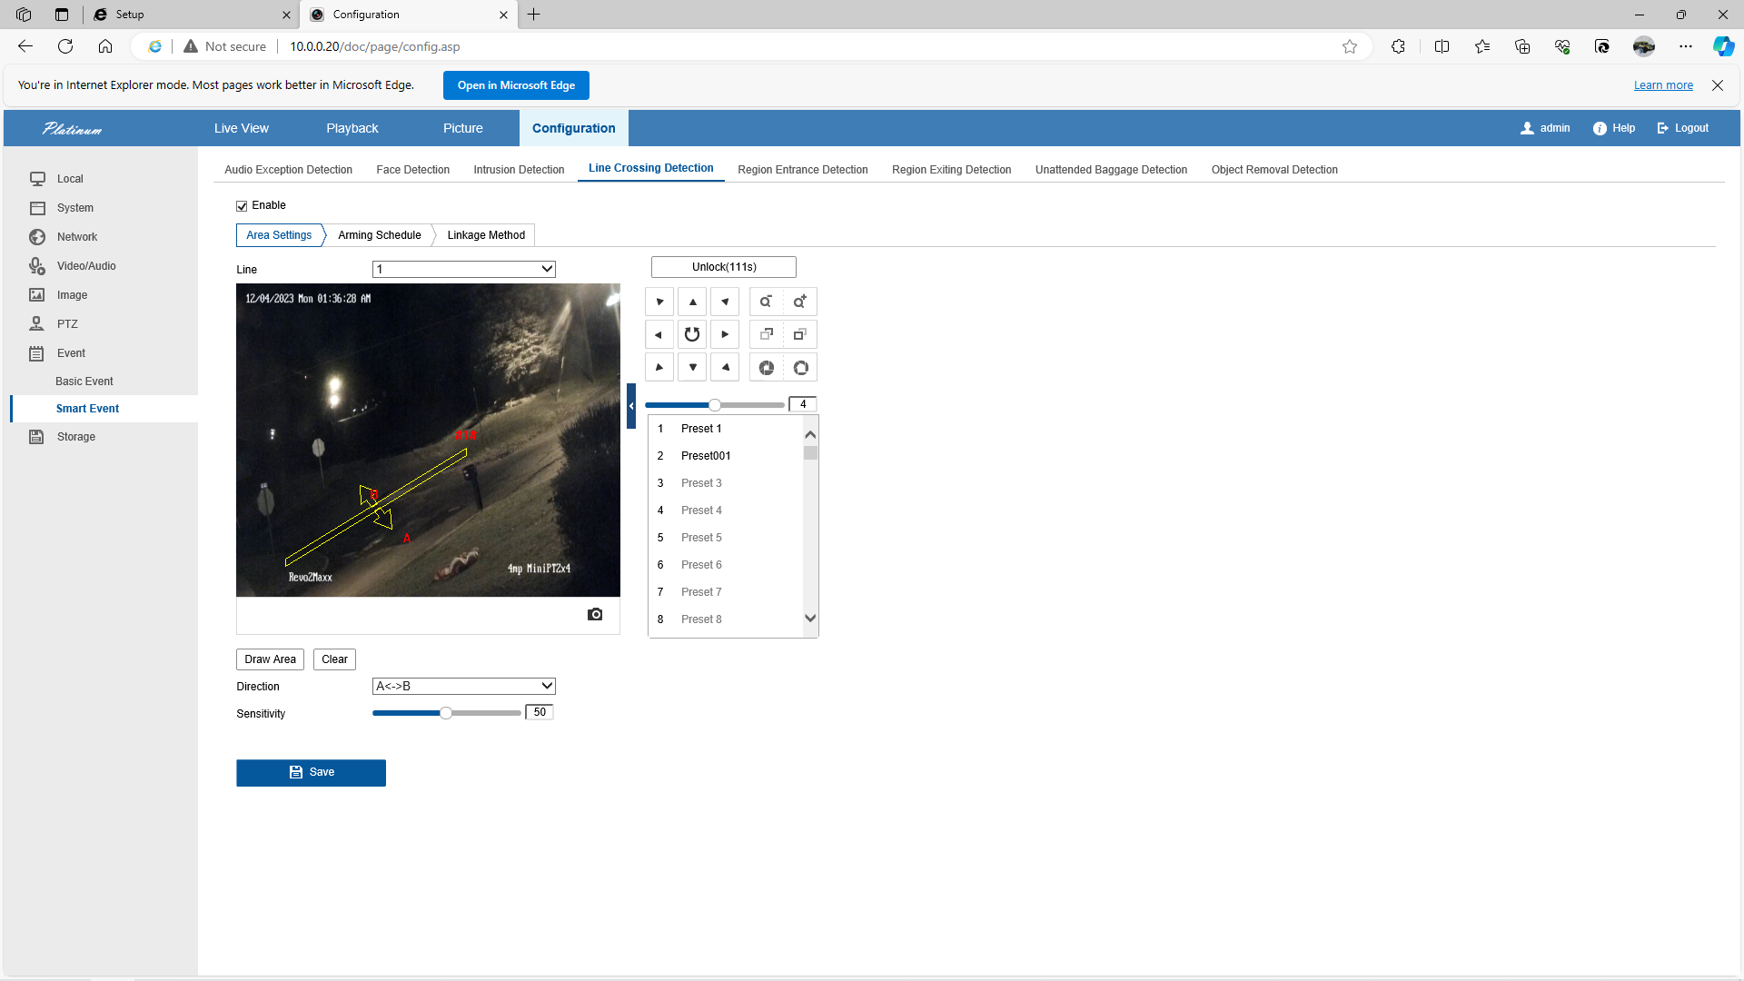The height and width of the screenshot is (981, 1744).
Task: Capture snapshot with camera icon below video
Action: click(x=595, y=615)
